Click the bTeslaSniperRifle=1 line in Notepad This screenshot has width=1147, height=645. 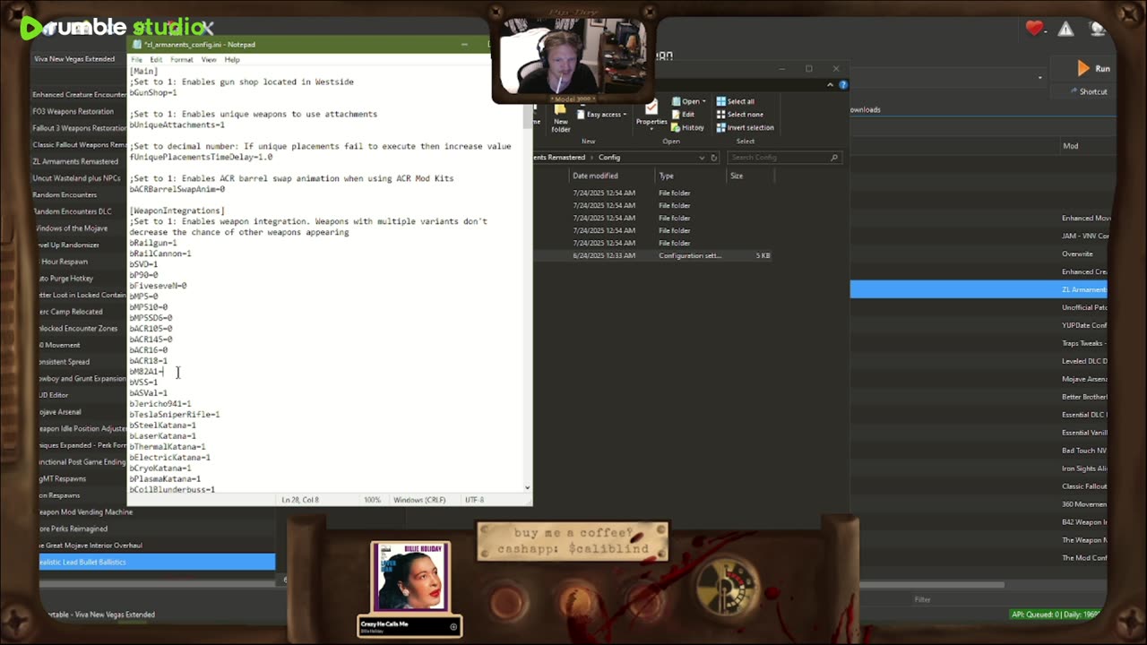coord(175,415)
